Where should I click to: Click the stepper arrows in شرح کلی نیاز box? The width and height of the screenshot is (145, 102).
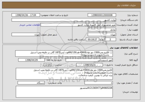point(111,53)
